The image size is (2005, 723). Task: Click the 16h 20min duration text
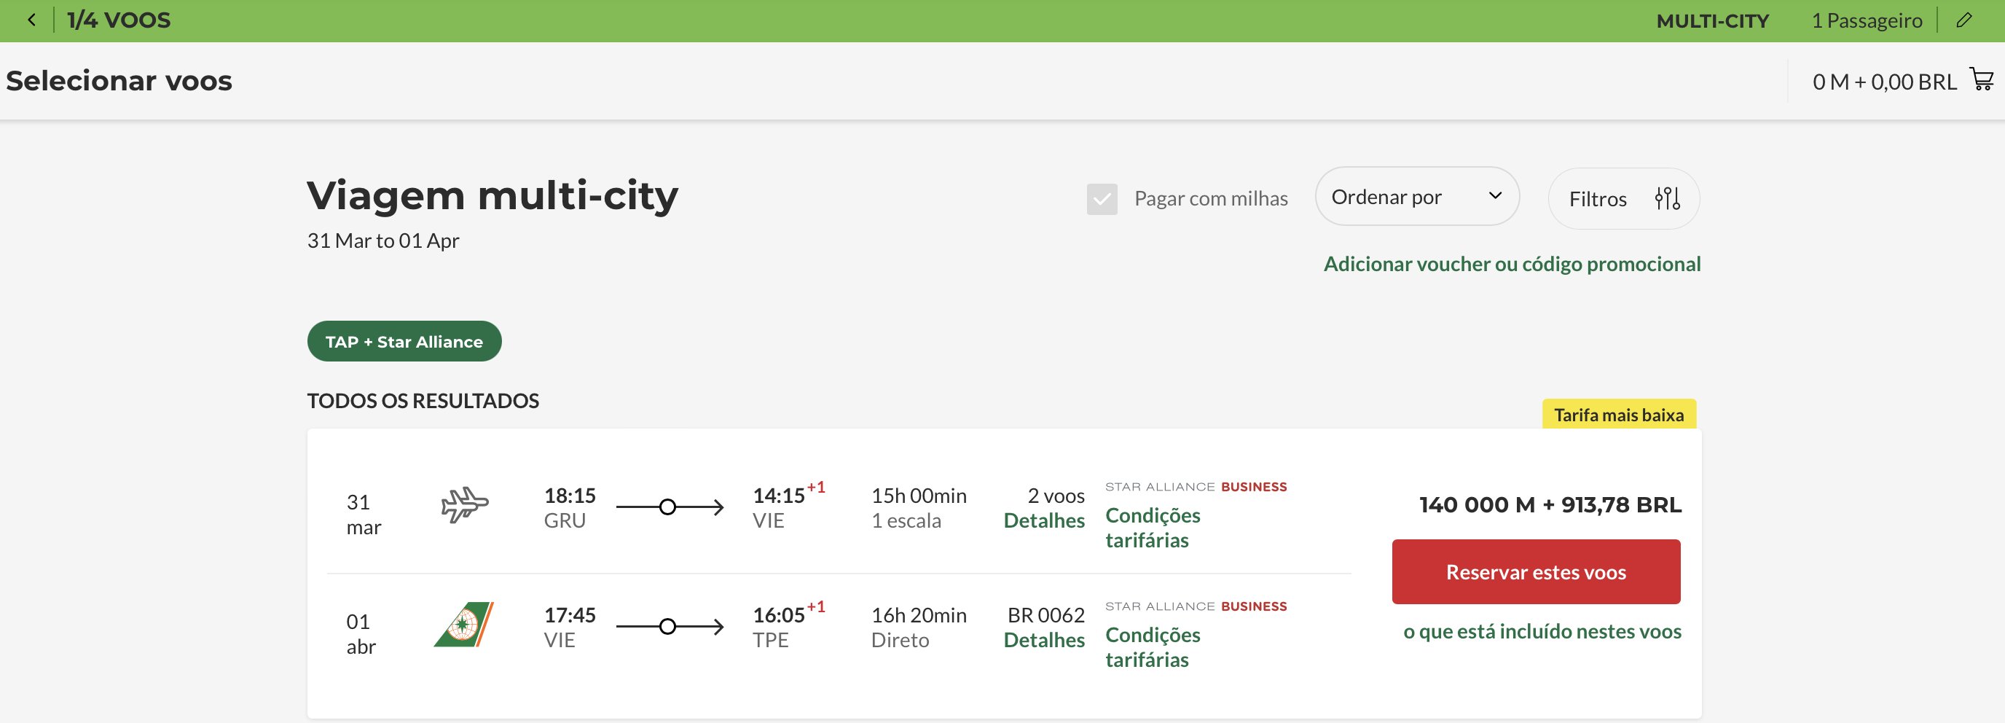(x=919, y=616)
